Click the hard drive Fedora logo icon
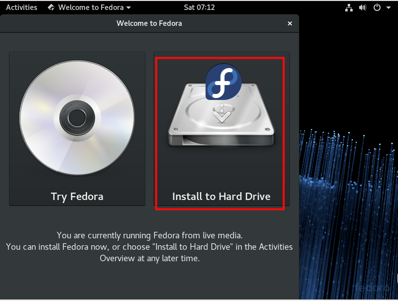 tap(223, 82)
